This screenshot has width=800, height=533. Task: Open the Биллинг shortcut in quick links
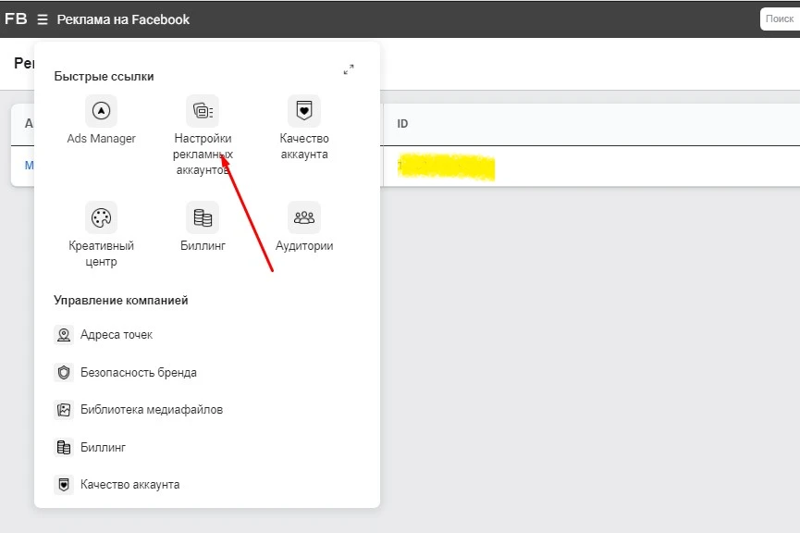(203, 218)
